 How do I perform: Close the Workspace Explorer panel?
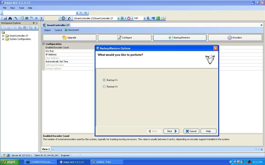coord(37,23)
